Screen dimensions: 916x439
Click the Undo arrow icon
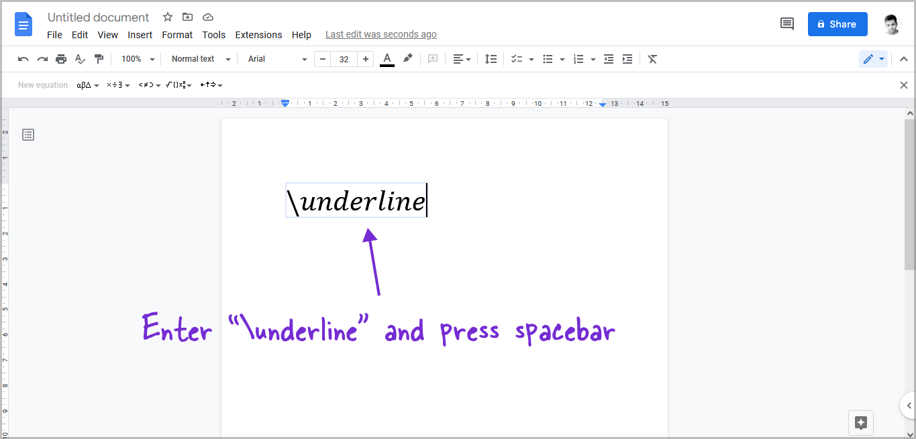(23, 59)
